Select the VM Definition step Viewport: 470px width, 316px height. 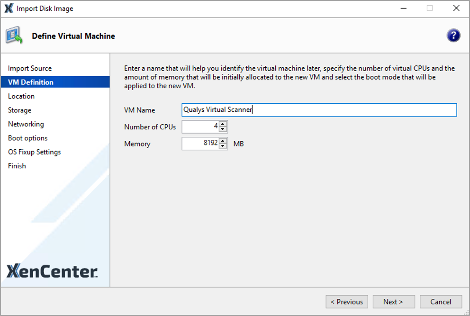[55, 82]
